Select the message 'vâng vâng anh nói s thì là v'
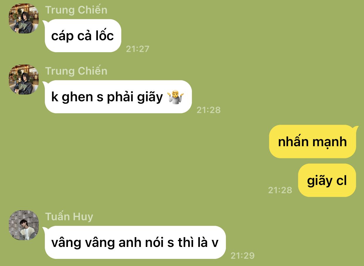Image resolution: width=364 pixels, height=266 pixels. tap(135, 243)
